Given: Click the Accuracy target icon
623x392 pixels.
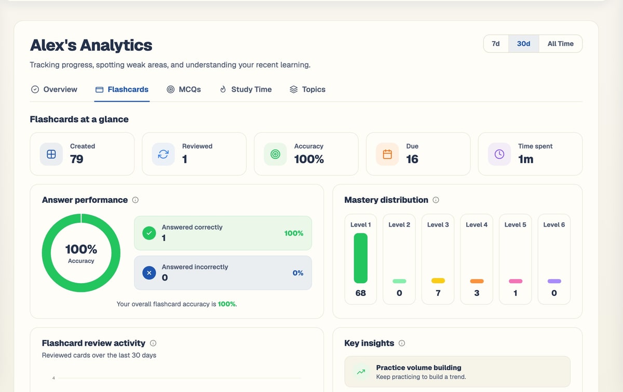Looking at the screenshot, I should pos(275,154).
